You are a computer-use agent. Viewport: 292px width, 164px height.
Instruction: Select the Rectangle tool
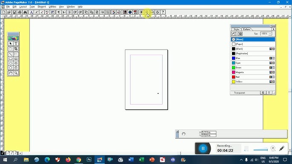(11, 59)
